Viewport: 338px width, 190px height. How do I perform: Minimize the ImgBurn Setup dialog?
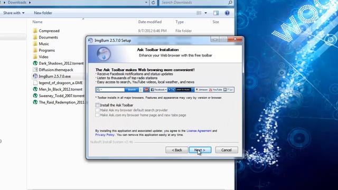tap(215, 40)
